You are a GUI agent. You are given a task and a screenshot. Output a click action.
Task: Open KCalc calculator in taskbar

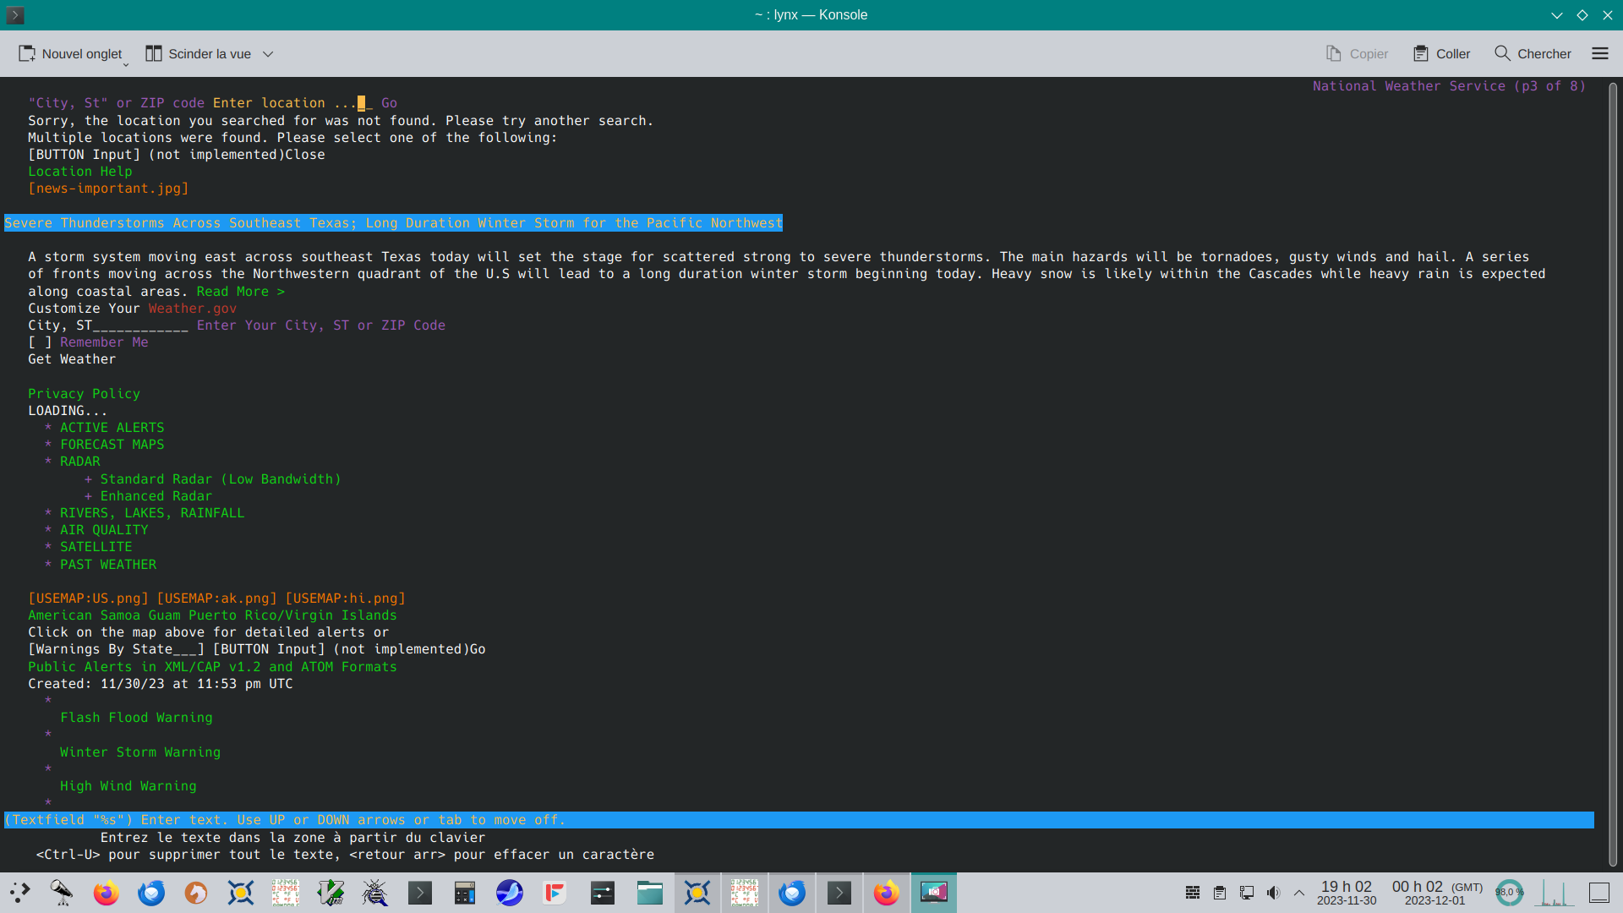tap(464, 893)
